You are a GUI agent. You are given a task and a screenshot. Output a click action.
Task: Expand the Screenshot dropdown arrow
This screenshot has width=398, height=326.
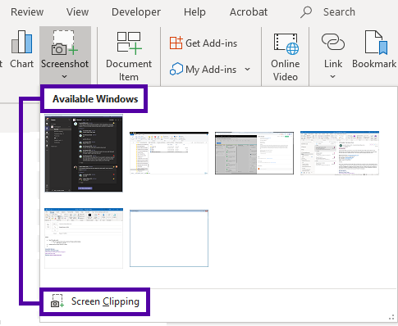(64, 77)
